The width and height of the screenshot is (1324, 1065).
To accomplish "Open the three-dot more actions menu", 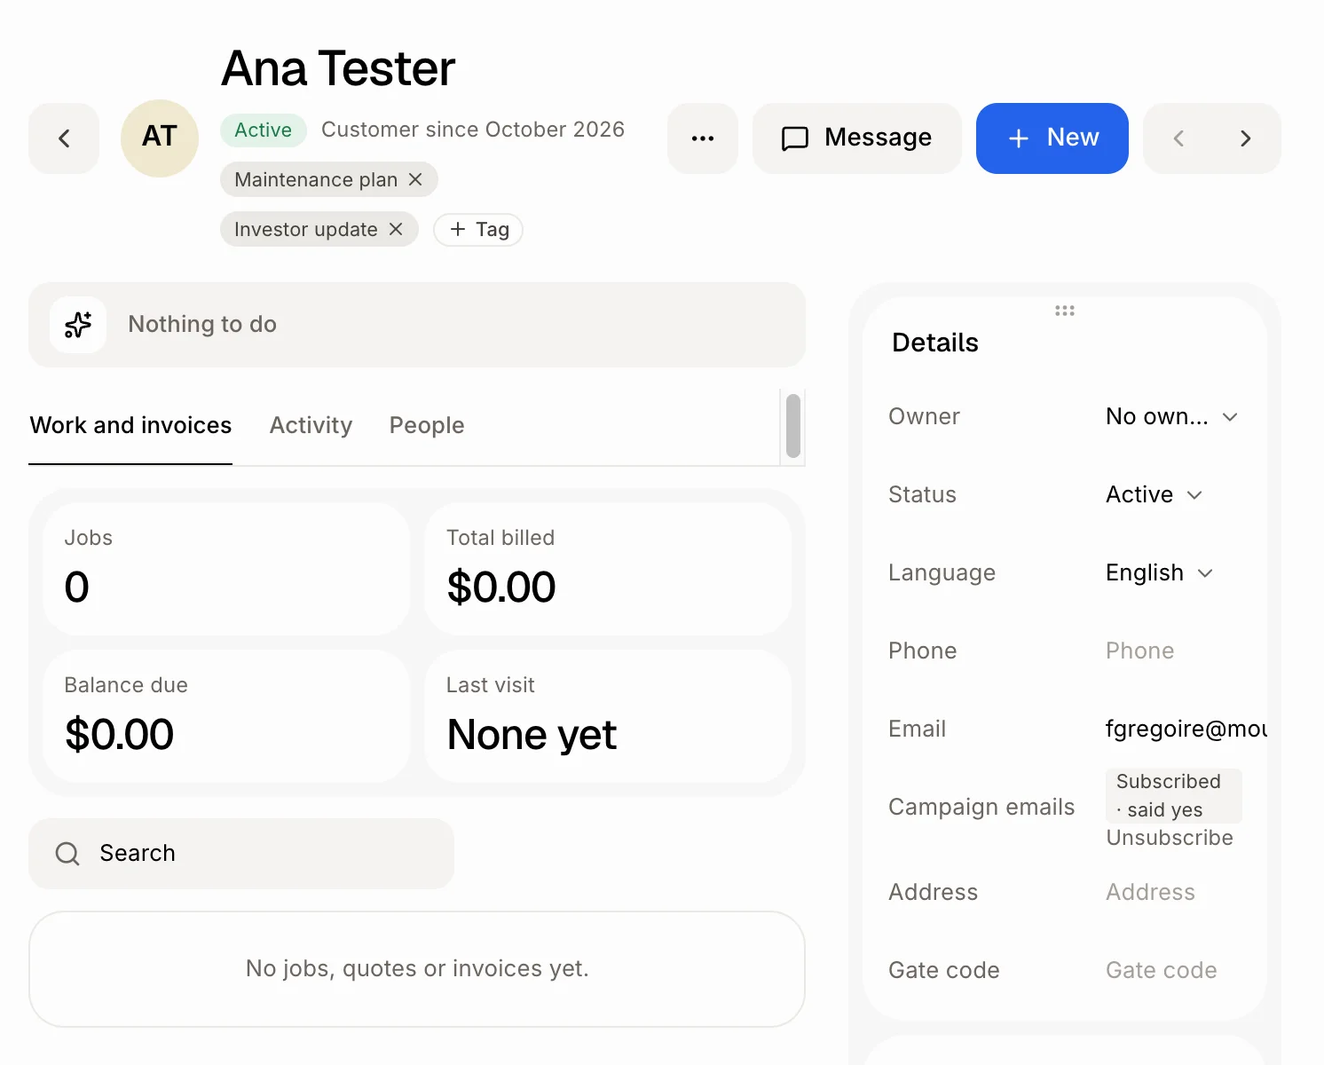I will click(703, 138).
